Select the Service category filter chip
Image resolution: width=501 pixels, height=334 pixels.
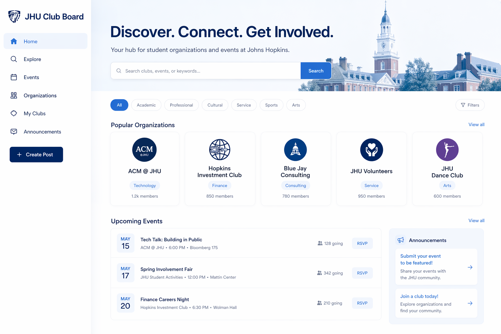click(244, 105)
